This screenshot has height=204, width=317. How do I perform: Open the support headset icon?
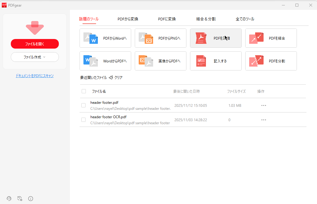point(9,198)
